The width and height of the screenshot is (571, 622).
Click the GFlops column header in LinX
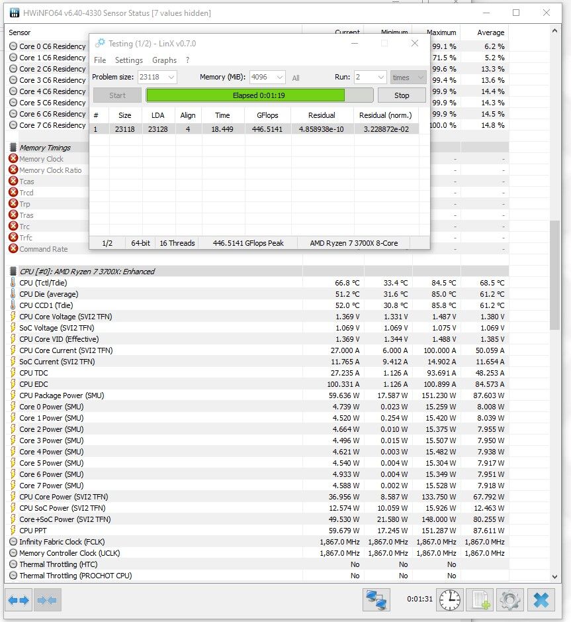pyautogui.click(x=267, y=115)
